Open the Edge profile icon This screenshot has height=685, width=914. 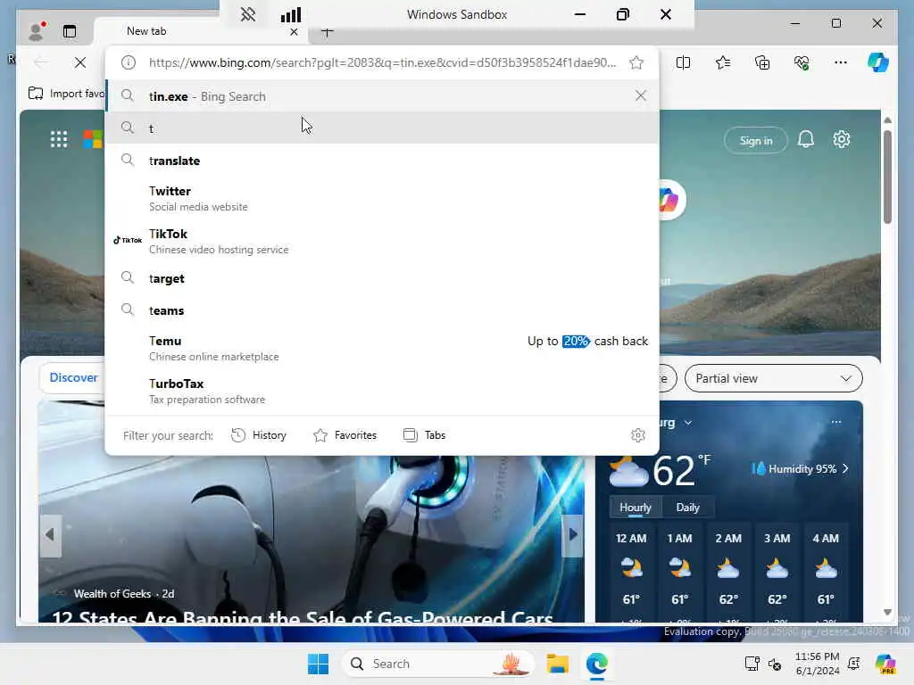pyautogui.click(x=37, y=31)
